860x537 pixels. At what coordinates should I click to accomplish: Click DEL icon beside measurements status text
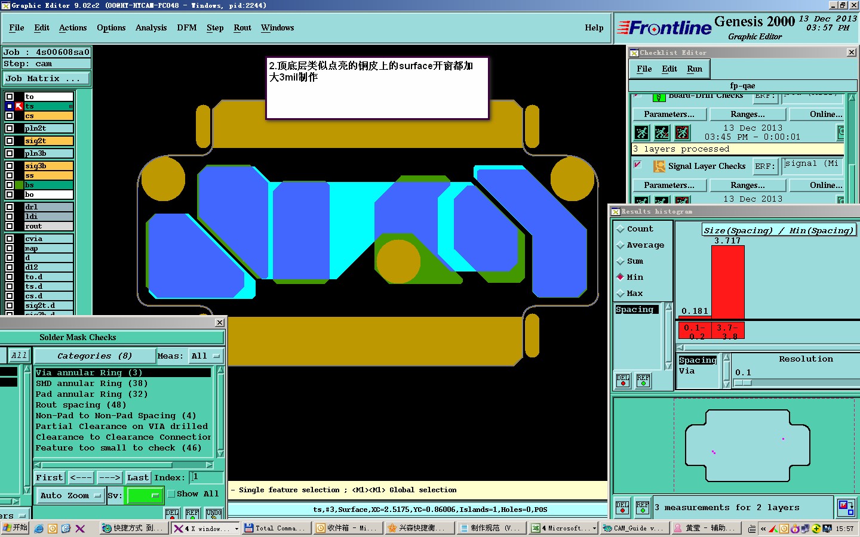click(x=622, y=508)
